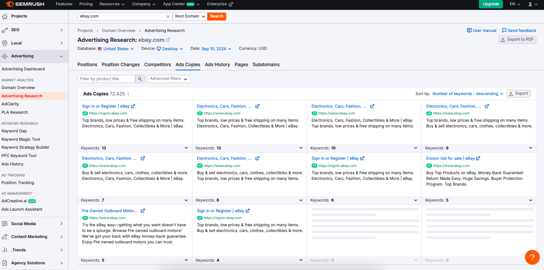544x270 pixels.
Task: Focus the Filter by product title field
Action: point(106,79)
